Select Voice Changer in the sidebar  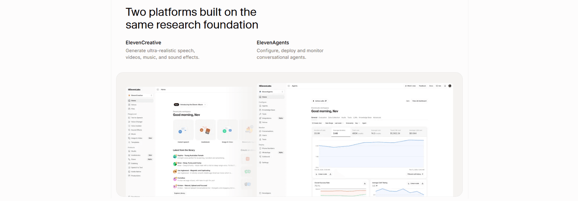(140, 122)
